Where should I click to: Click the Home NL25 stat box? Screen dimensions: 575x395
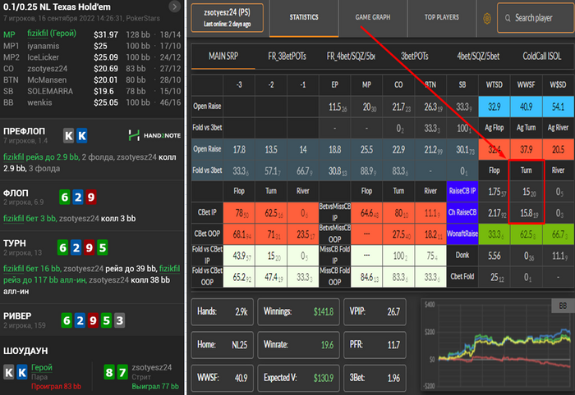coord(223,344)
